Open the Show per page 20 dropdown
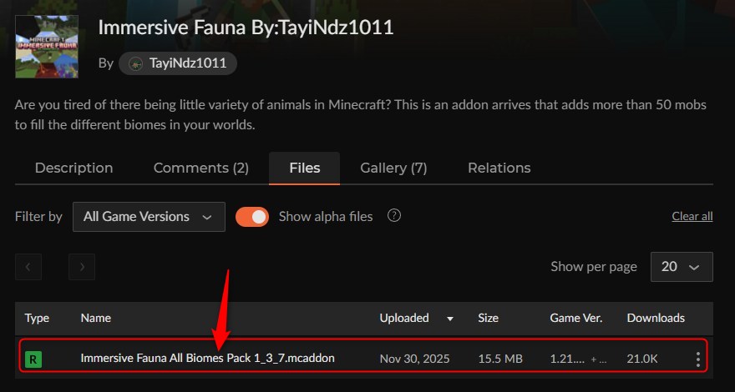The height and width of the screenshot is (392, 735). click(x=682, y=267)
